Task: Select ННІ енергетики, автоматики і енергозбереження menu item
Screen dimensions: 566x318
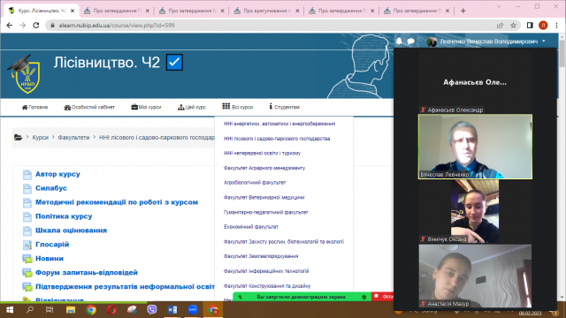Action: [x=279, y=124]
